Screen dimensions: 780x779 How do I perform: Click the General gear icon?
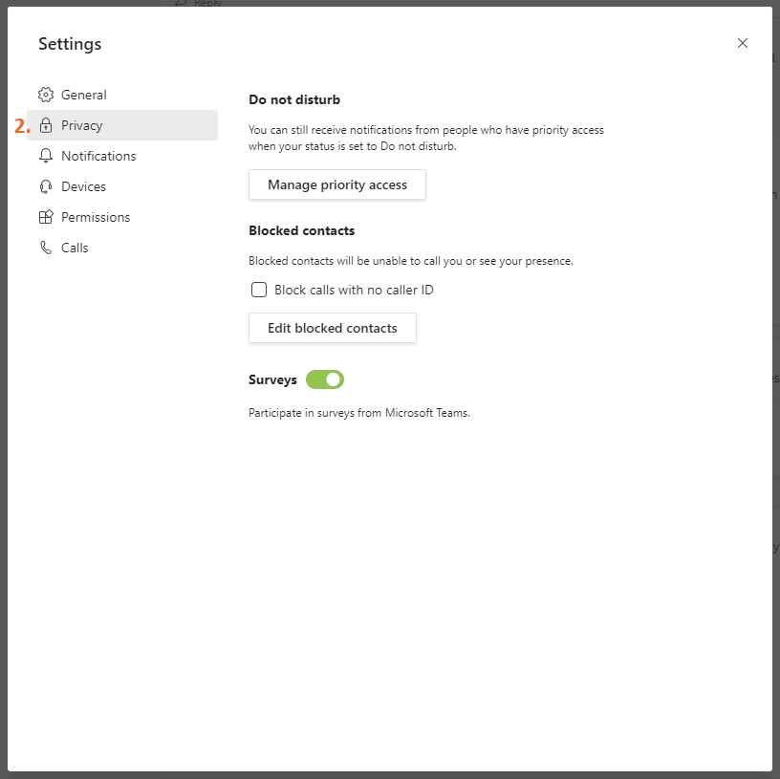click(45, 95)
